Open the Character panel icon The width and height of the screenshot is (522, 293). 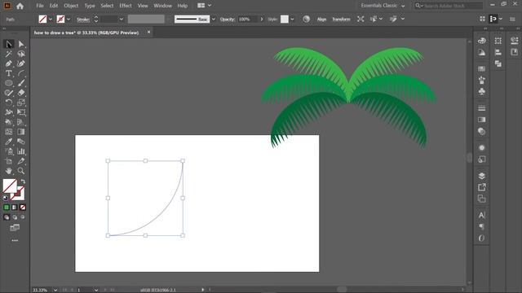pyautogui.click(x=482, y=215)
